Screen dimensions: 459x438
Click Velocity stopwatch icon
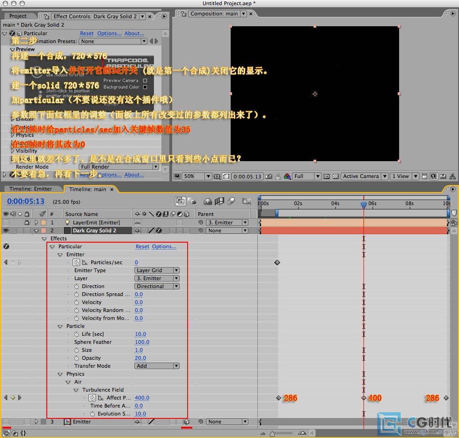tap(76, 302)
